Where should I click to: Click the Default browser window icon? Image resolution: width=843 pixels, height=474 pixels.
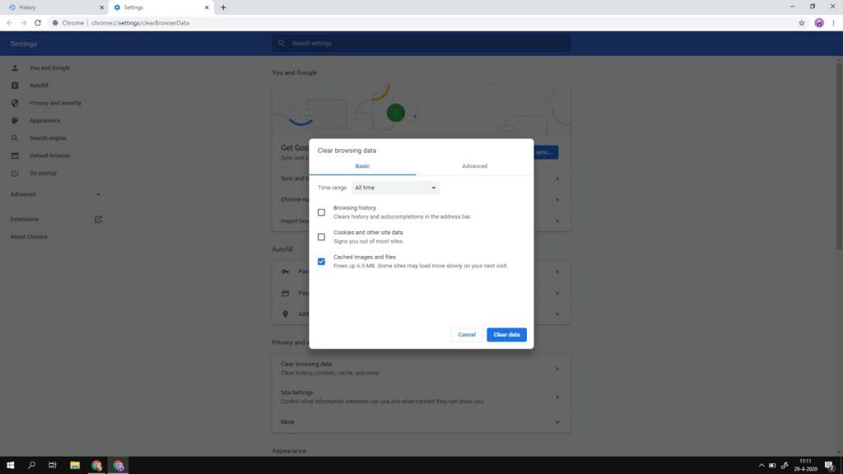coord(15,156)
